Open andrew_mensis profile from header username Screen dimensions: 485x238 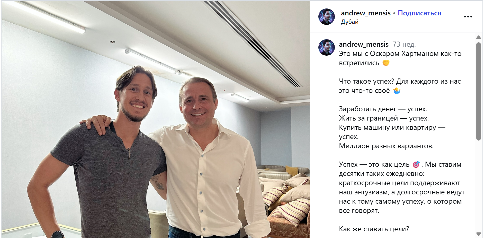pos(366,13)
